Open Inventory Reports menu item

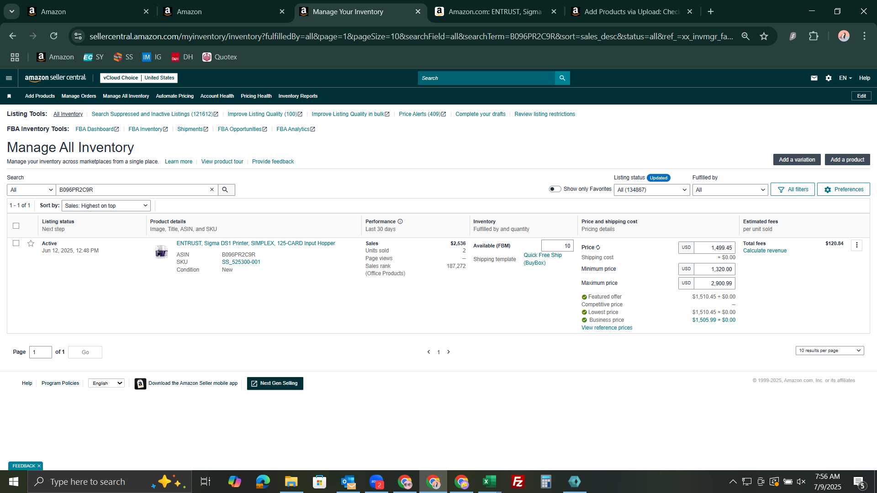[298, 96]
